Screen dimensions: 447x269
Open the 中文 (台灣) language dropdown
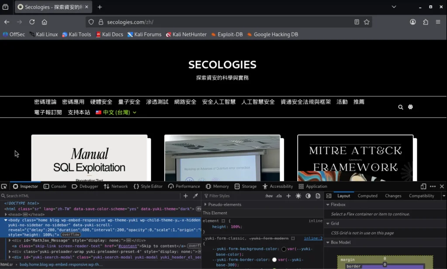[116, 113]
